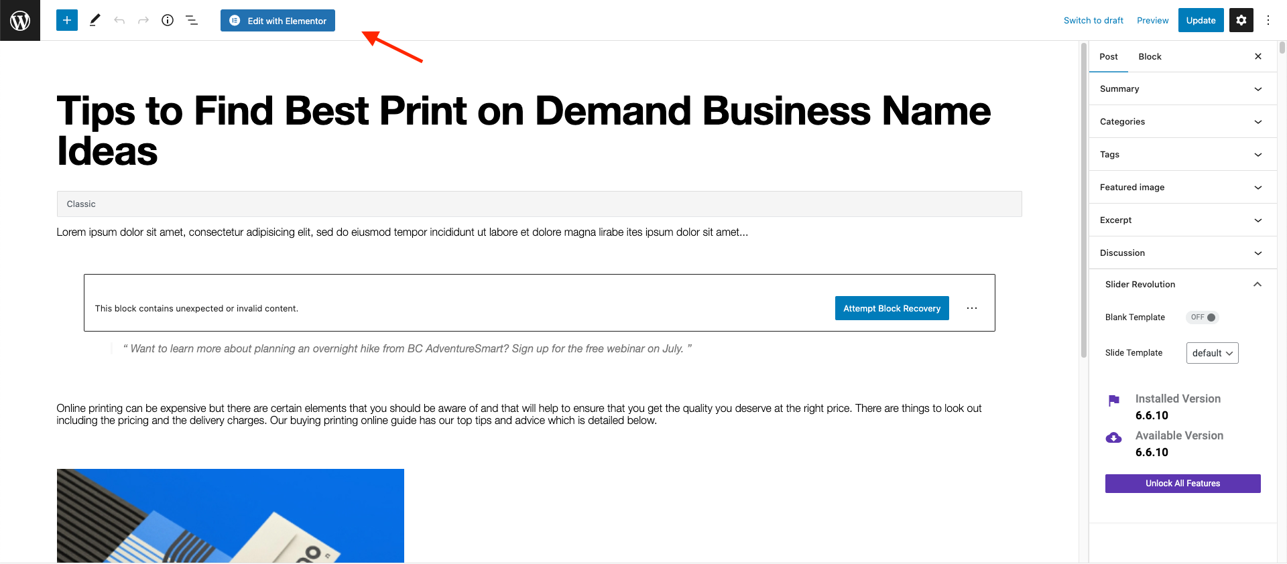1287x564 pixels.
Task: Click the Redo arrow
Action: (143, 20)
